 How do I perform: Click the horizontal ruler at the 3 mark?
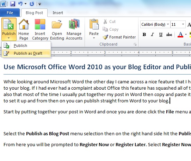pyautogui.click(x=105, y=53)
